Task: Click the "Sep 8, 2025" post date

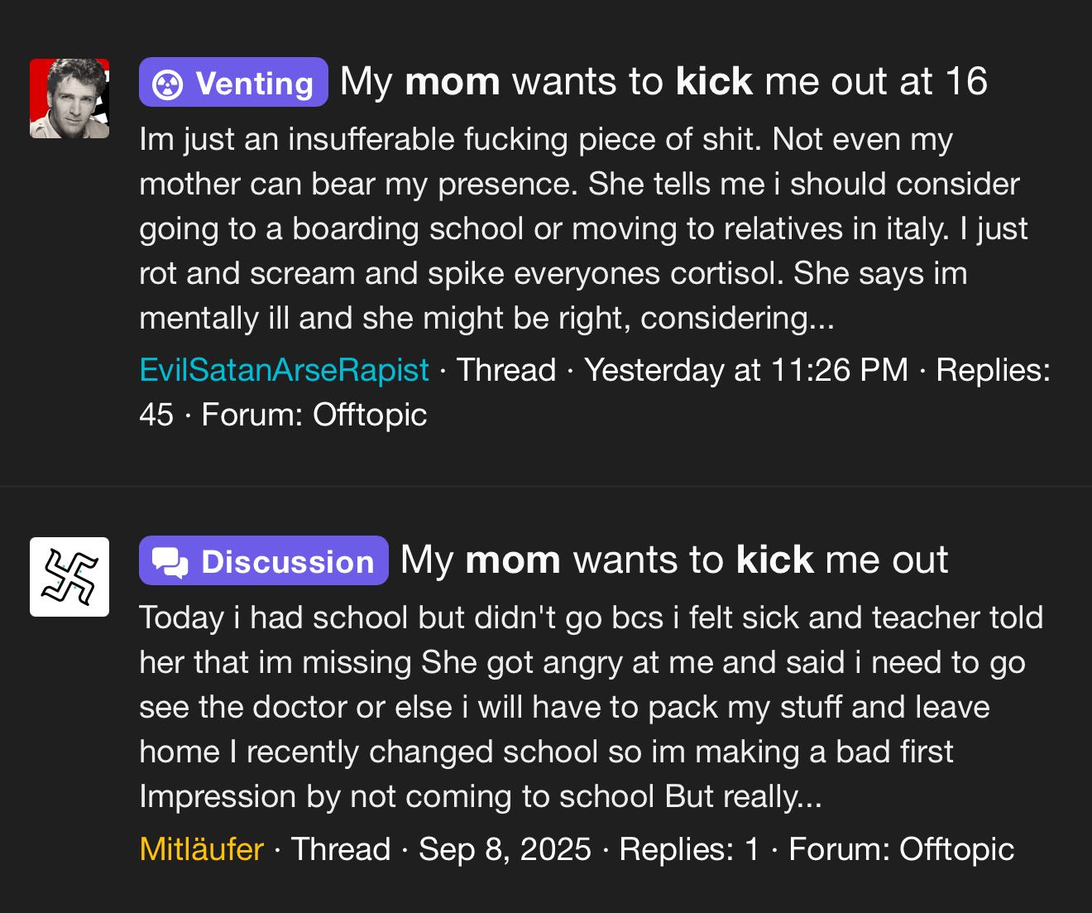Action: click(505, 848)
